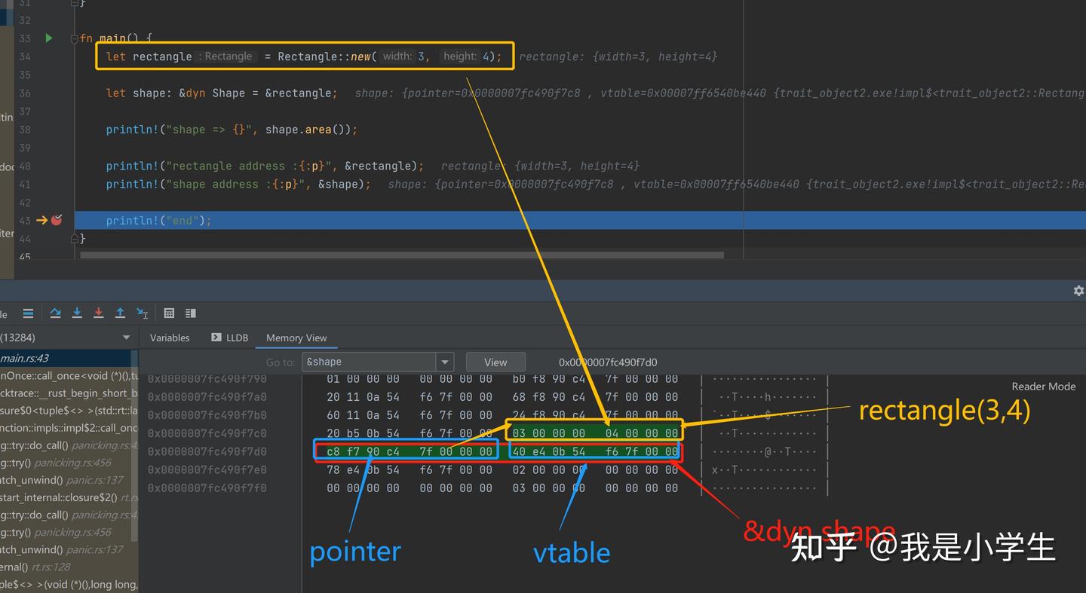Click the View button in Memory View
This screenshot has height=593, width=1086.
[x=495, y=362]
